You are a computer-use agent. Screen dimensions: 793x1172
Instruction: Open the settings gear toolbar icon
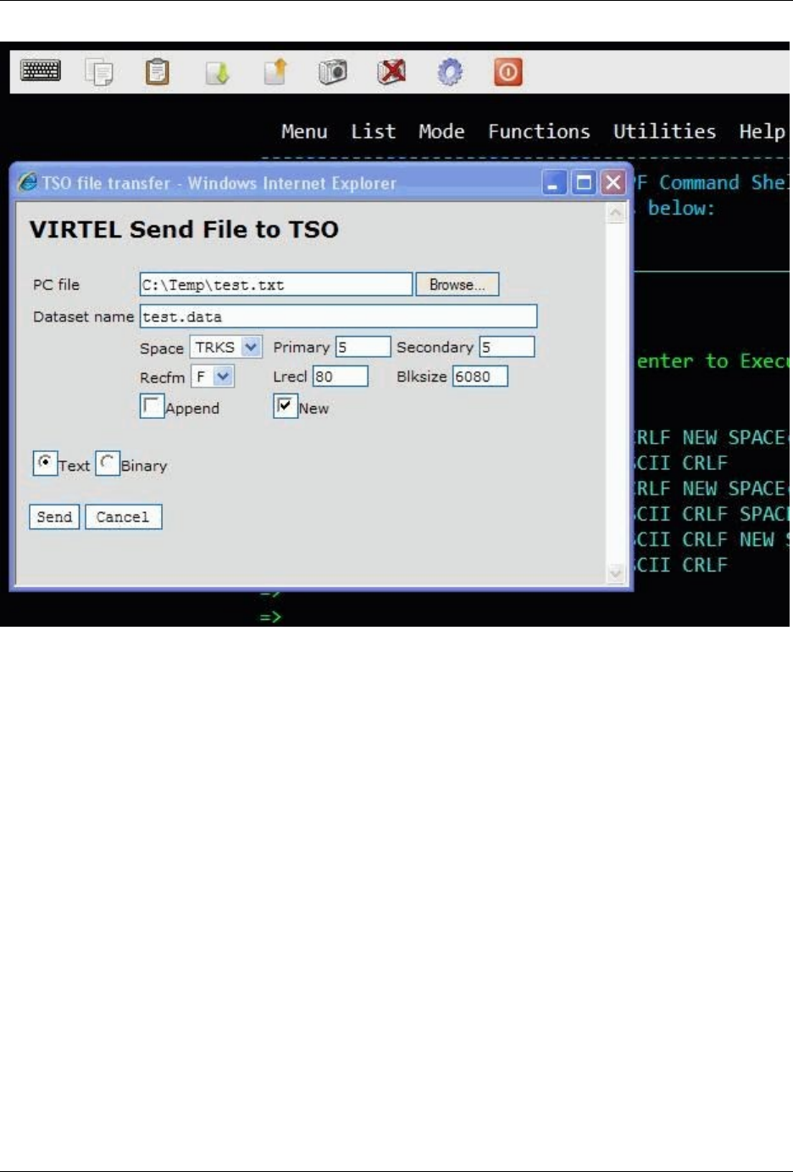point(450,72)
